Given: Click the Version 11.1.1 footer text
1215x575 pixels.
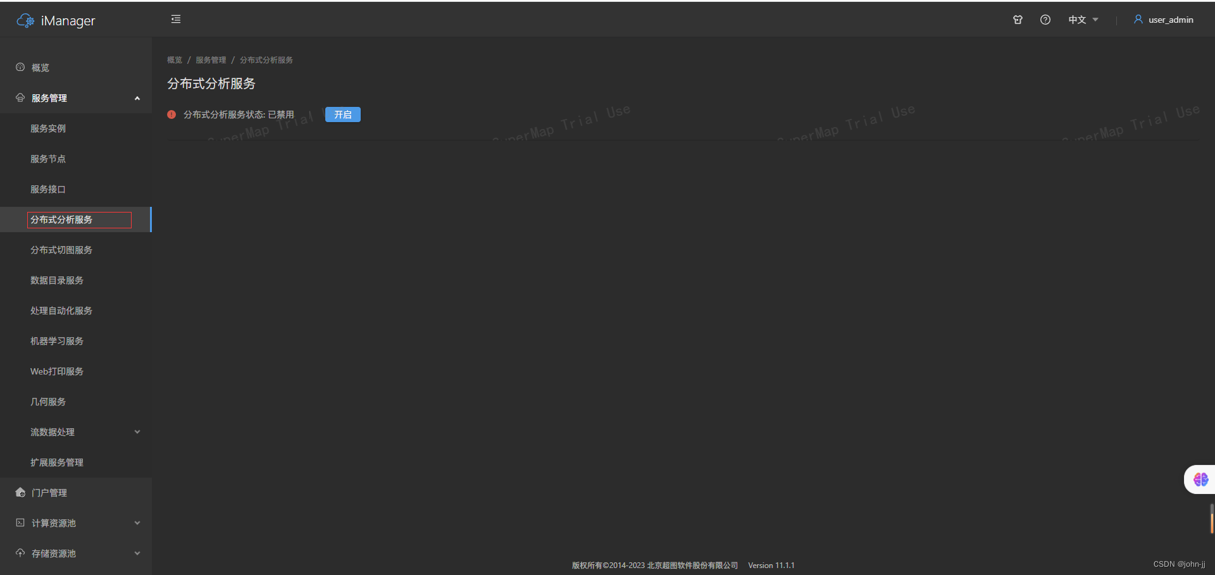Looking at the screenshot, I should tap(771, 566).
